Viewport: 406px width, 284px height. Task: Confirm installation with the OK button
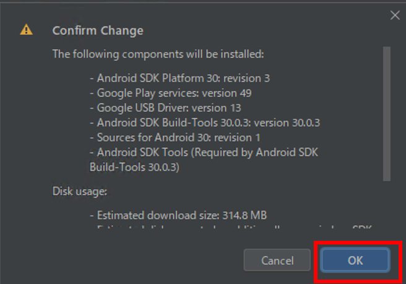click(355, 261)
